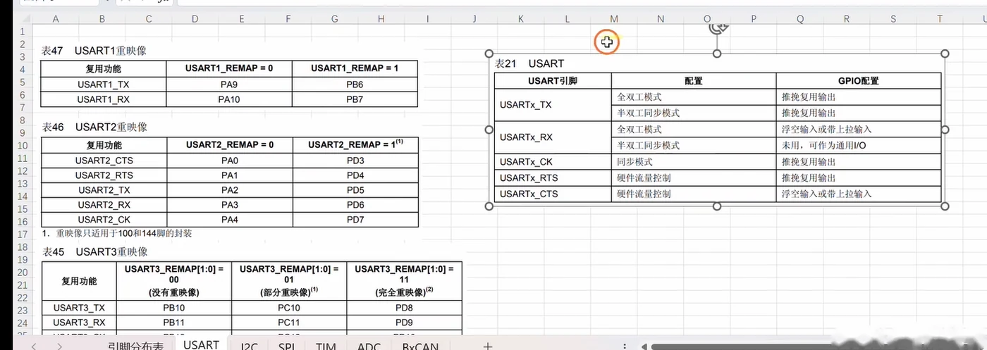The image size is (987, 350).
Task: Select row 1 header
Action: point(22,32)
